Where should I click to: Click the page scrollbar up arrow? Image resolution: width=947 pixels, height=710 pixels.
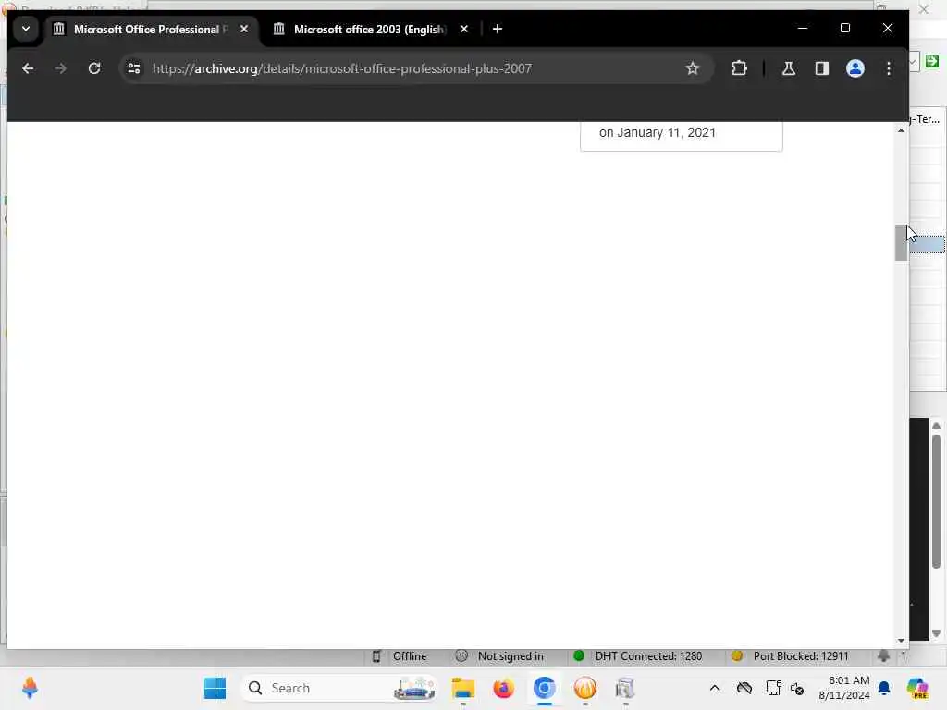(x=901, y=130)
